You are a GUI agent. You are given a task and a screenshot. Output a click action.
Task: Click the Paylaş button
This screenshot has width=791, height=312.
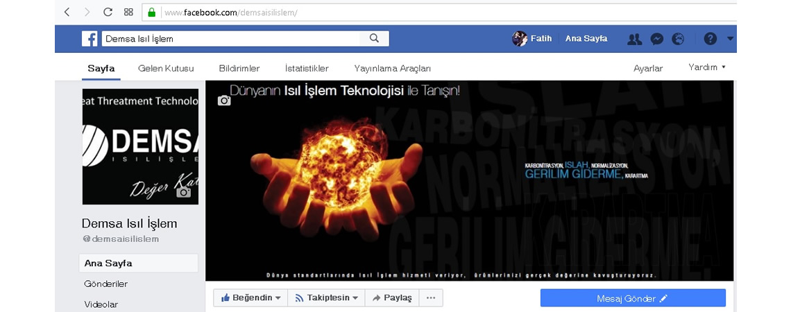click(x=392, y=298)
